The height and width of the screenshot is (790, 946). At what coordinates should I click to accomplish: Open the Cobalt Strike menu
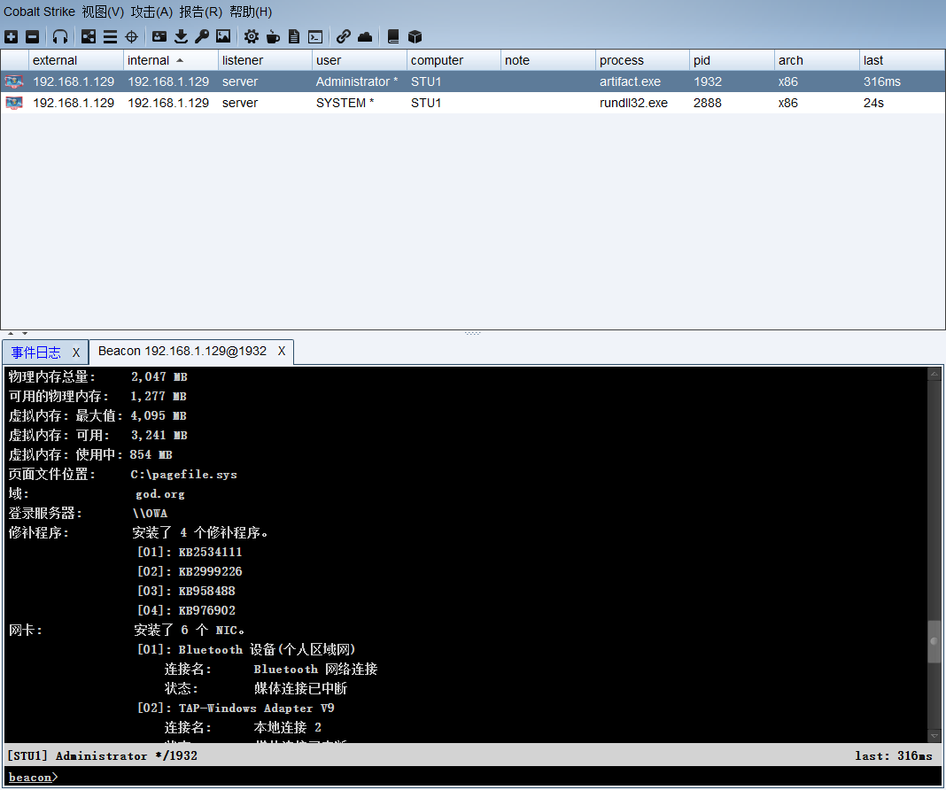pyautogui.click(x=39, y=12)
